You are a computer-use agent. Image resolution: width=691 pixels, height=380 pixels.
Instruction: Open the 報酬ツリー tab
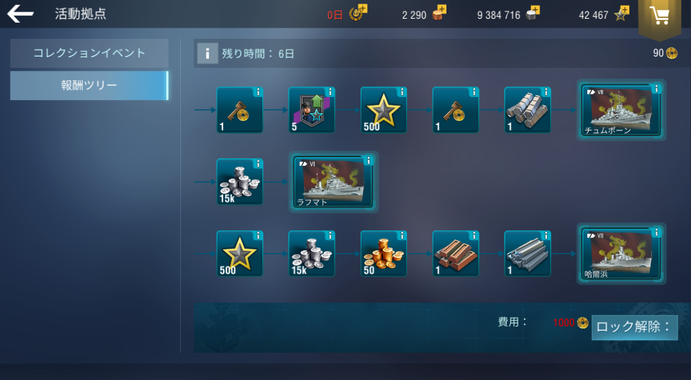pos(89,85)
